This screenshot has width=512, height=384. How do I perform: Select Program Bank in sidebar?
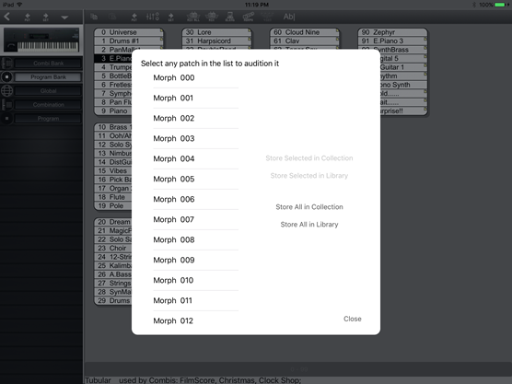[x=48, y=77]
